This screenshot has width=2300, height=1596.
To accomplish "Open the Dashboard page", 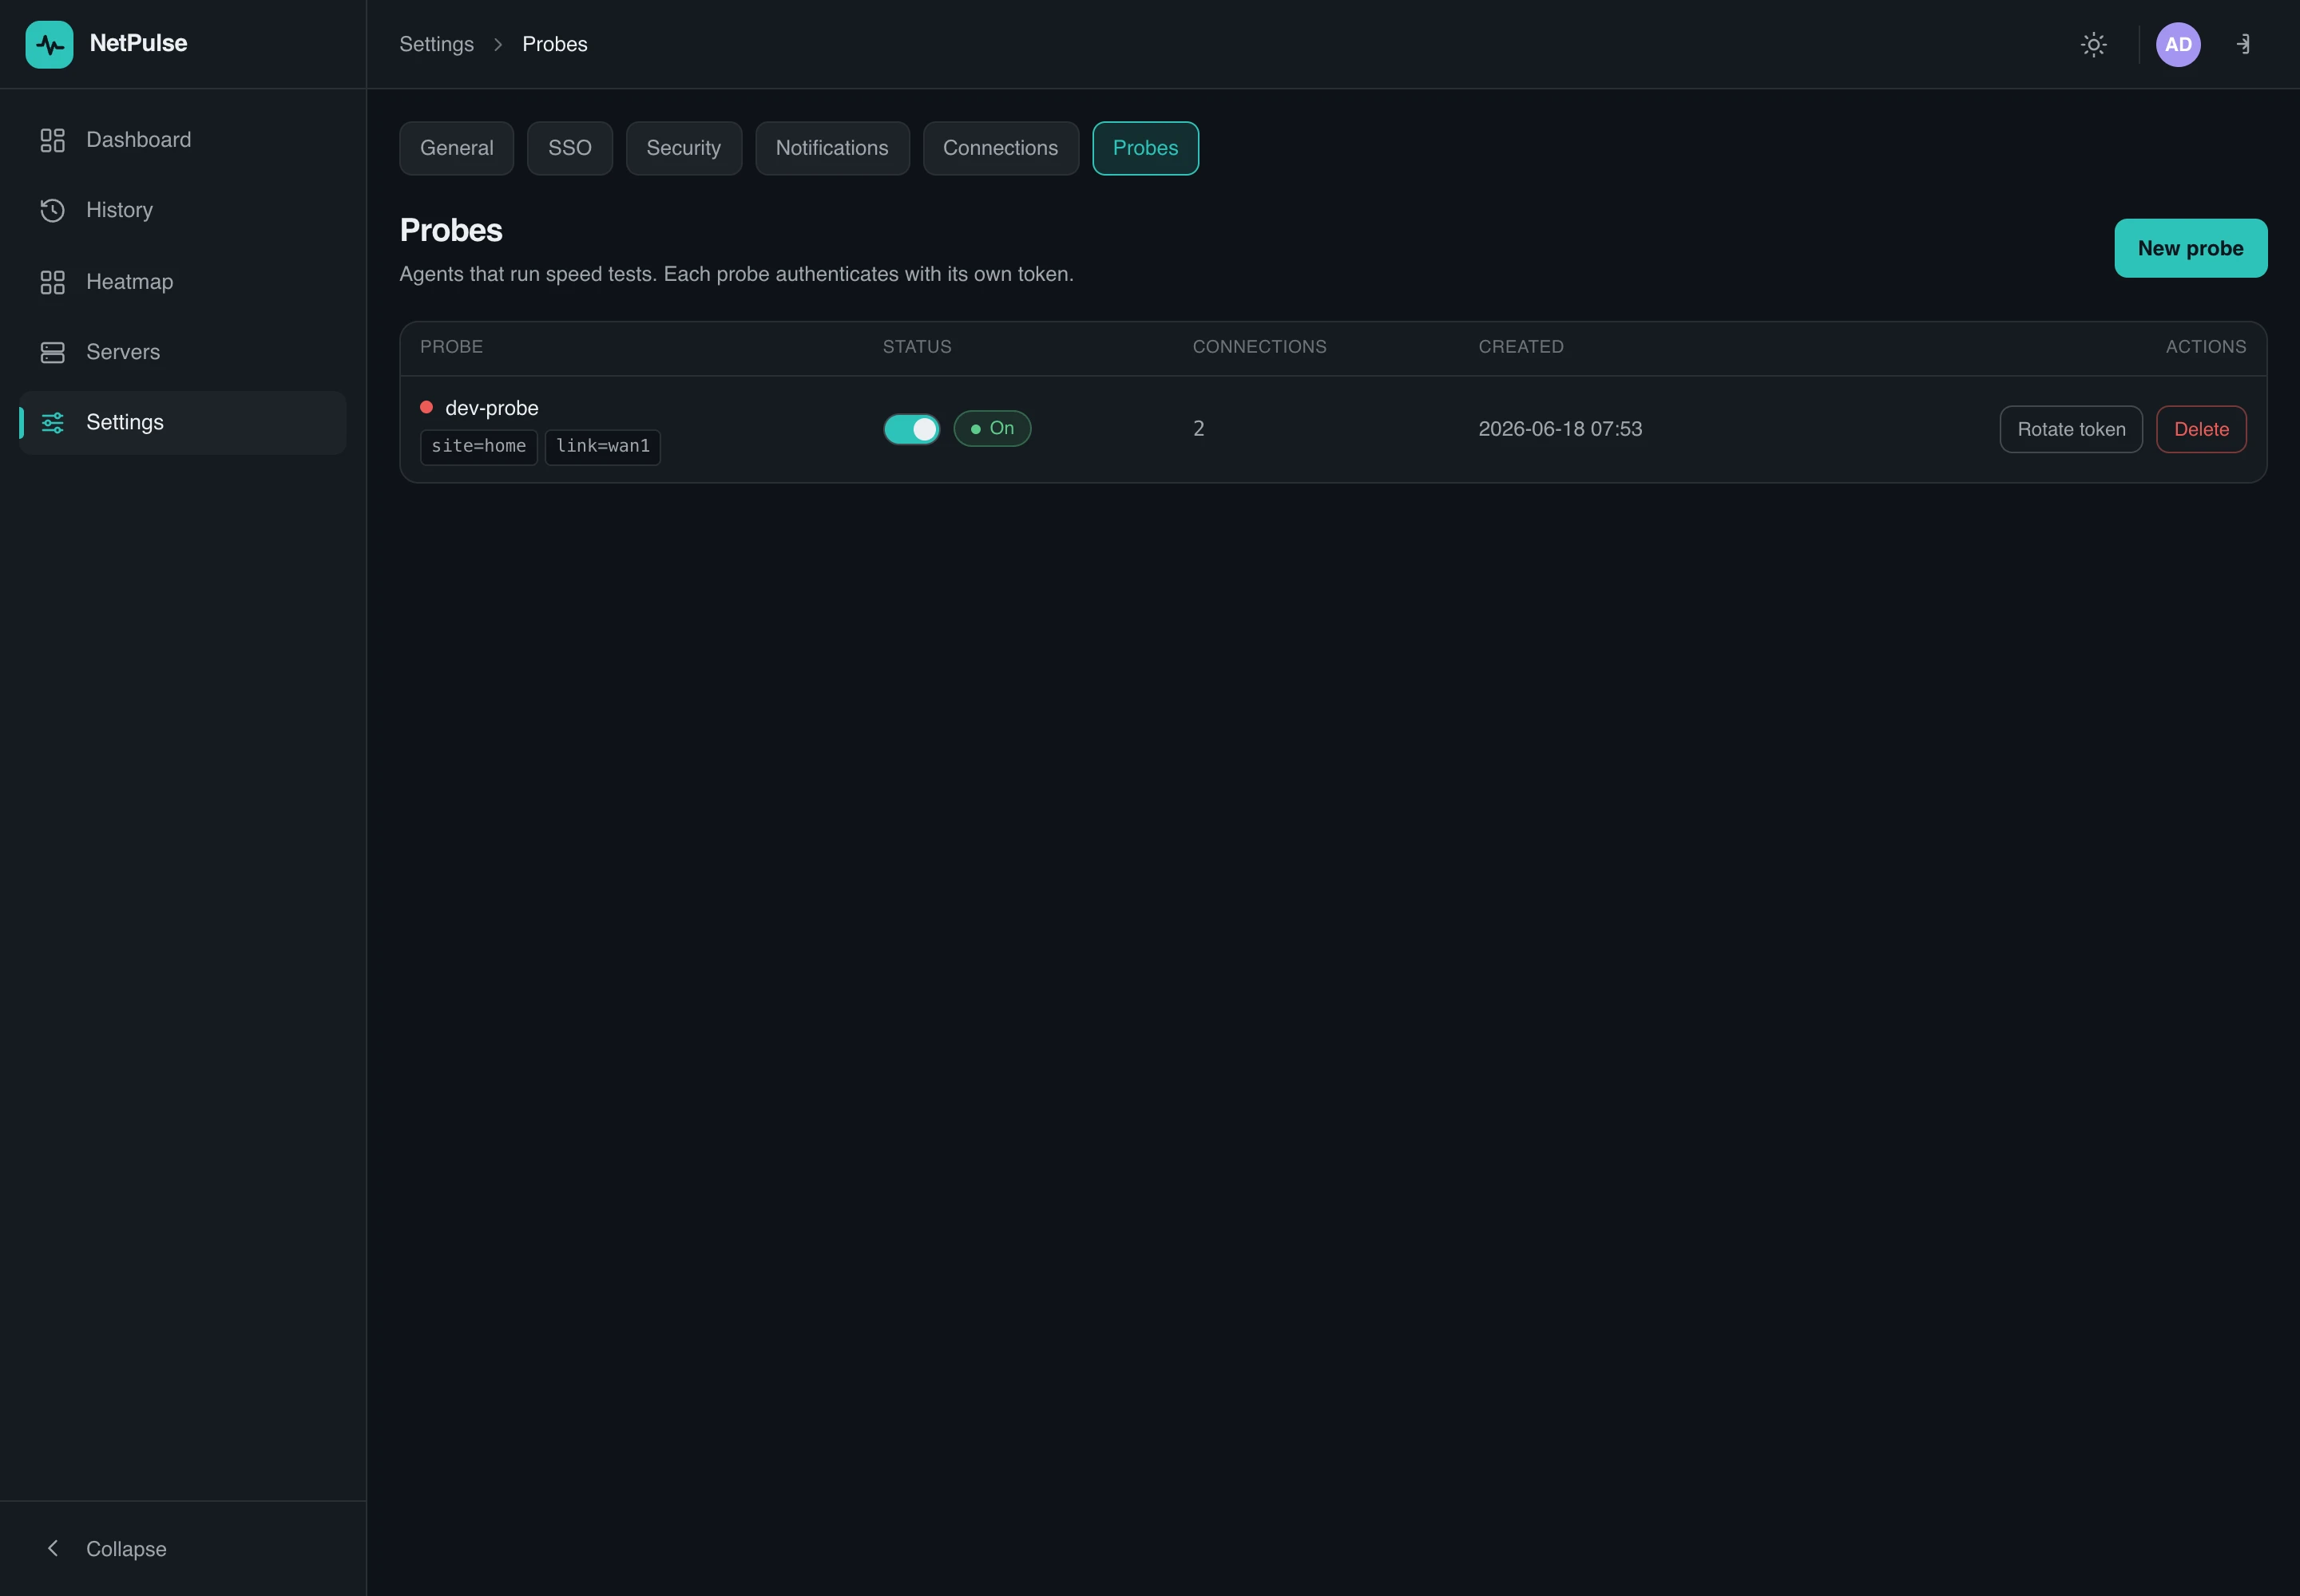I will [182, 140].
